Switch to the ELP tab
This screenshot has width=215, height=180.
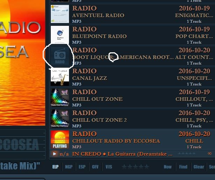56,167
